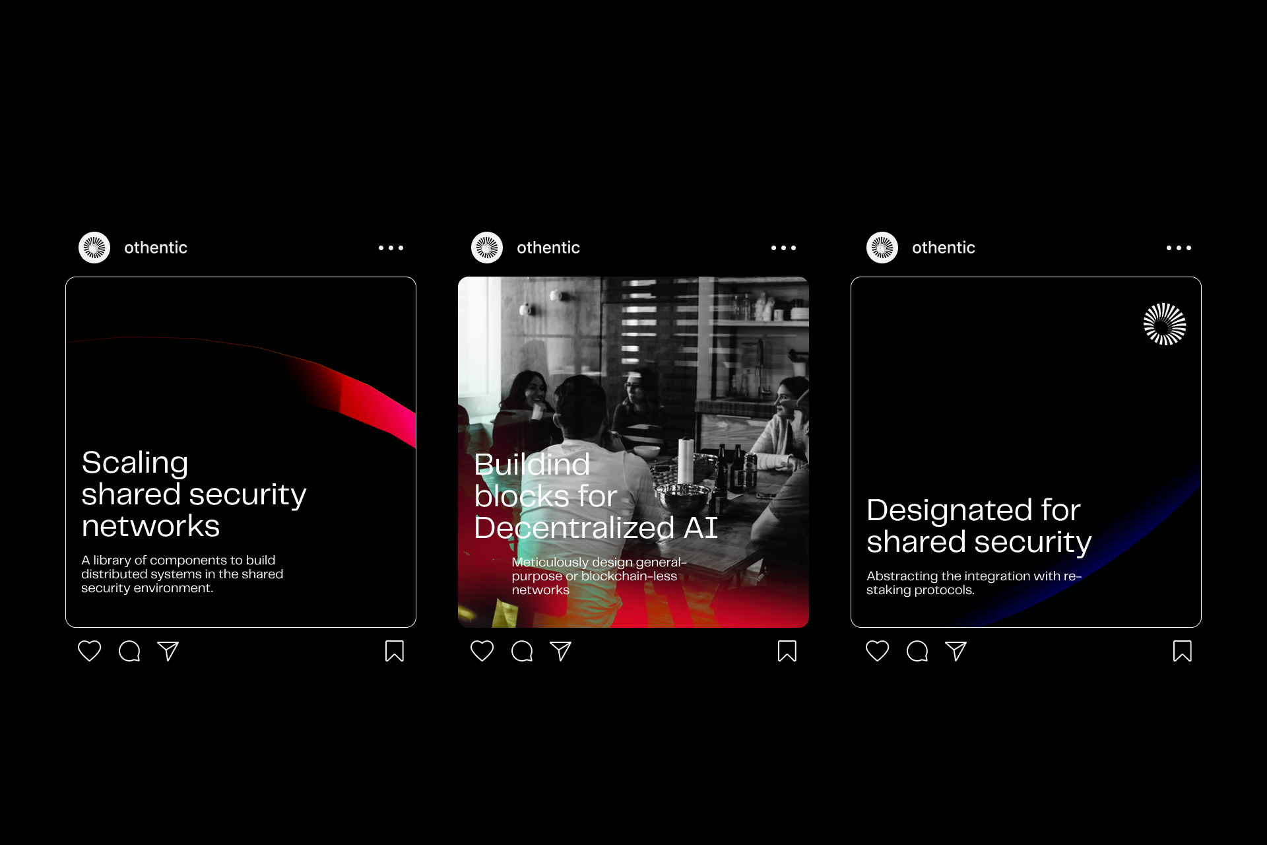The height and width of the screenshot is (845, 1267).
Task: Open the othentic username above the "Designated" post
Action: pos(944,248)
